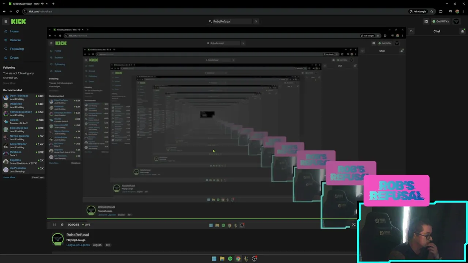This screenshot has width=468, height=263.
Task: Reload the page
Action: click(x=17, y=11)
